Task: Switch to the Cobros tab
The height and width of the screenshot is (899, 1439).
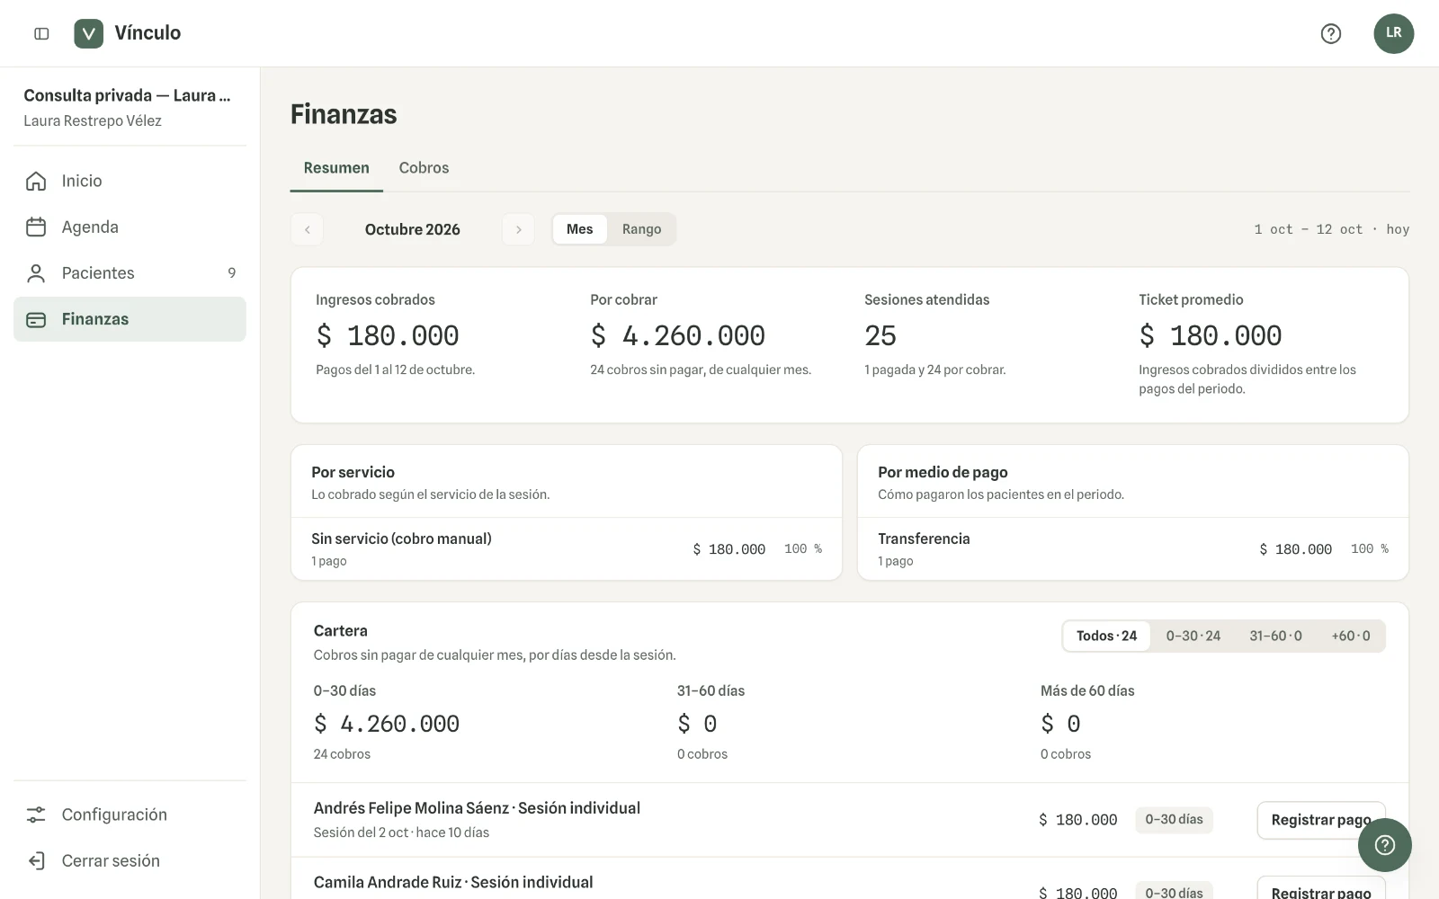Action: tap(424, 168)
